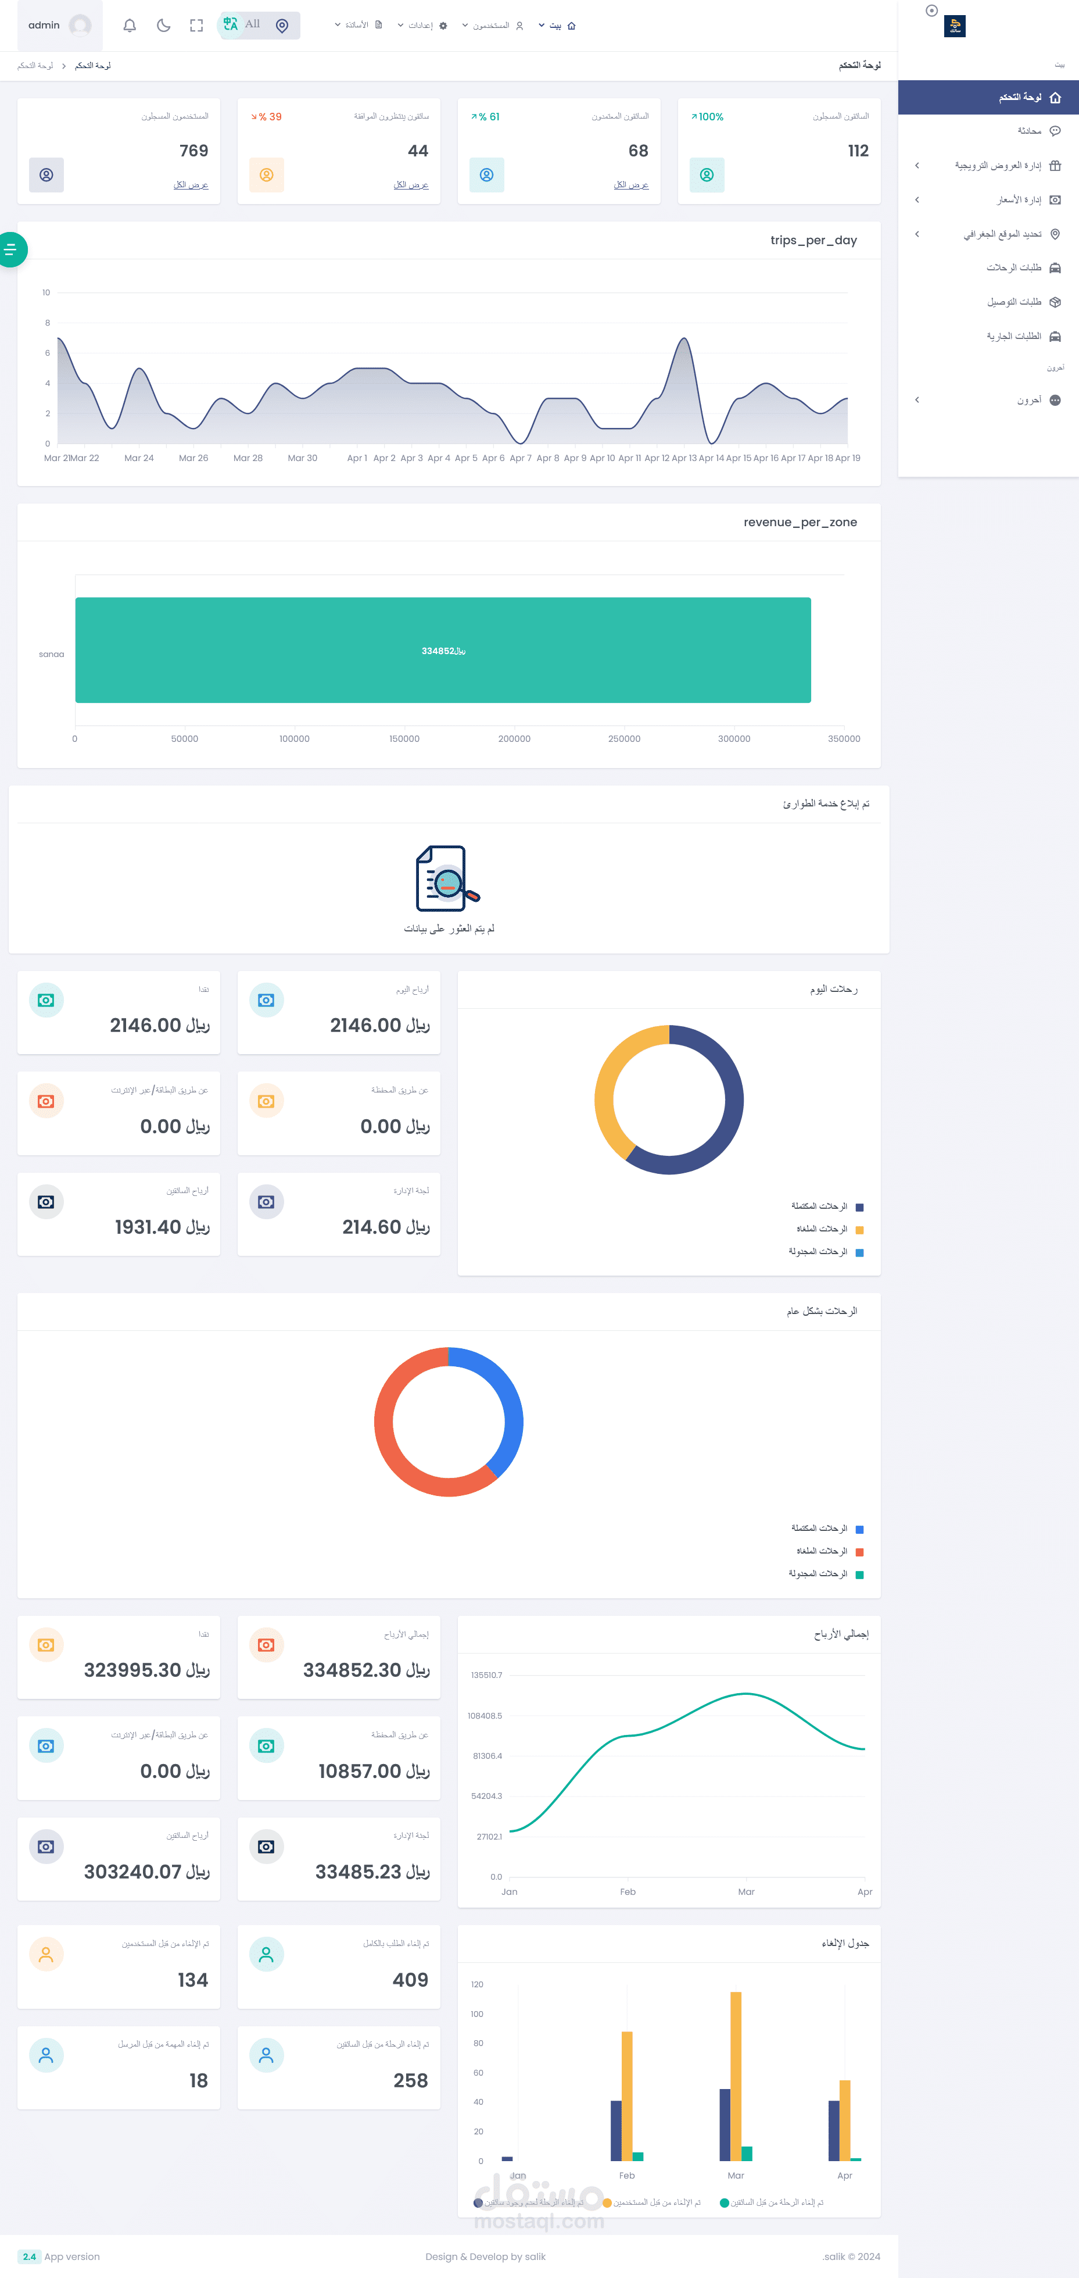1079x2278 pixels.
Task: Open الطلبات الجارية in the sidebar
Action: [x=988, y=337]
